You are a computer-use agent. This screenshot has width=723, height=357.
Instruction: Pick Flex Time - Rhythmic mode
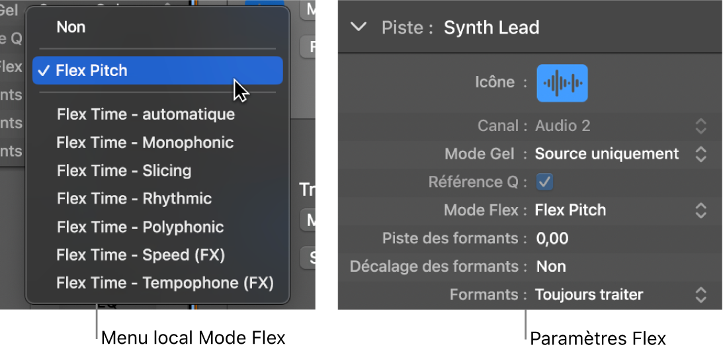(134, 199)
